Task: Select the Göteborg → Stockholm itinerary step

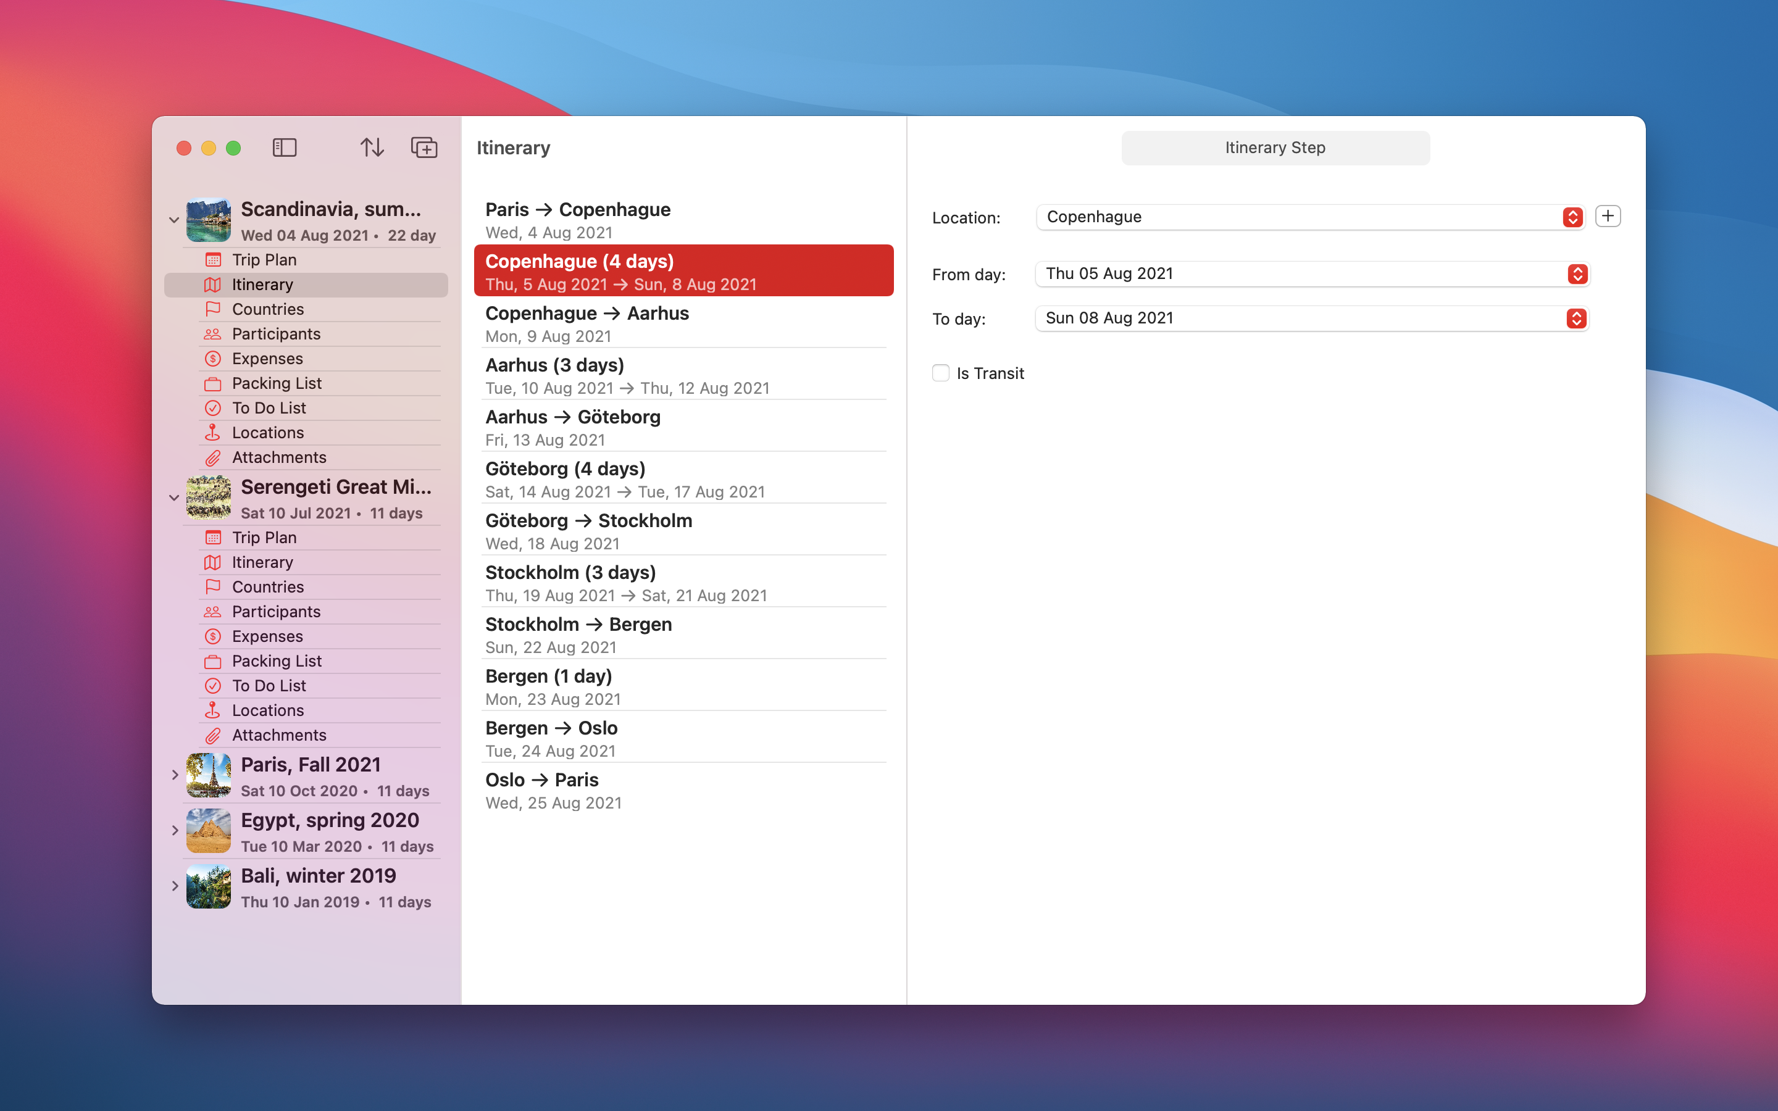Action: click(683, 531)
